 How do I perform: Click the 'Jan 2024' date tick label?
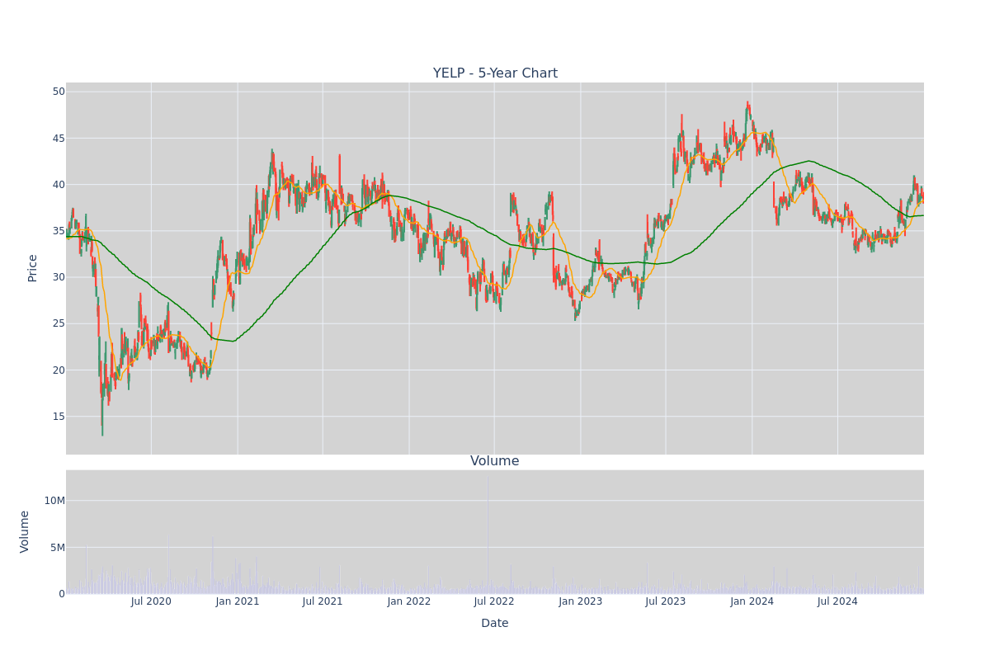tap(752, 601)
